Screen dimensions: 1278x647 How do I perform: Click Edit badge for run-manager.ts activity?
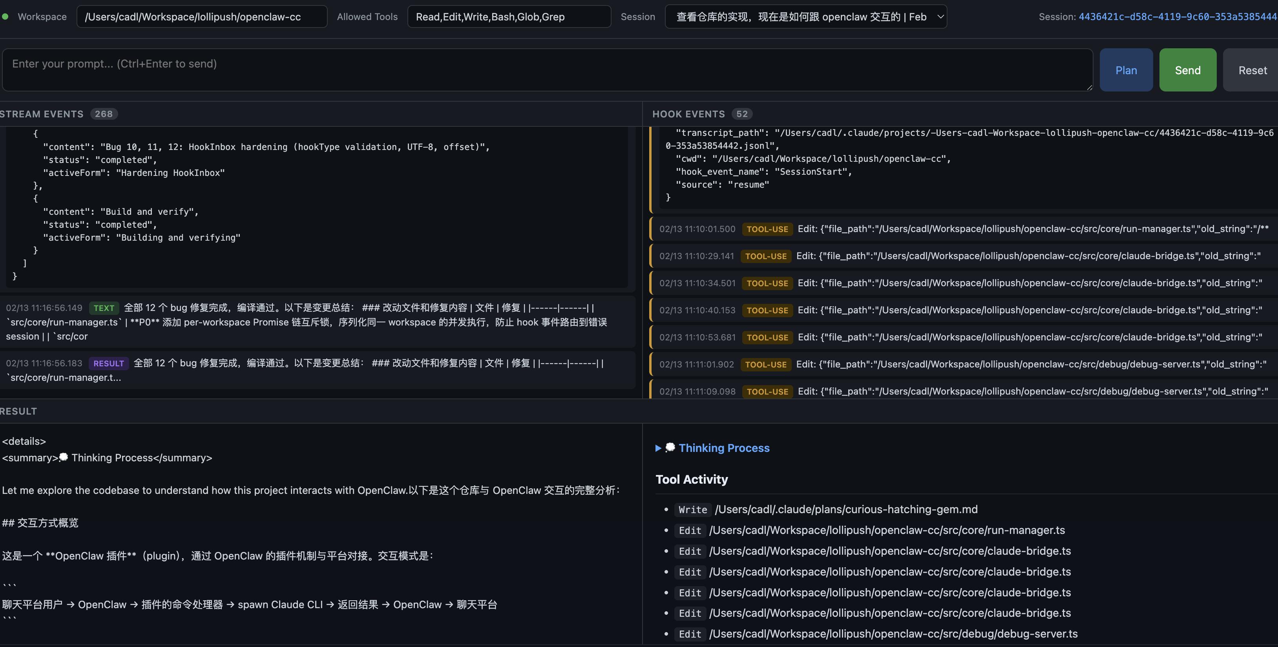(x=690, y=530)
